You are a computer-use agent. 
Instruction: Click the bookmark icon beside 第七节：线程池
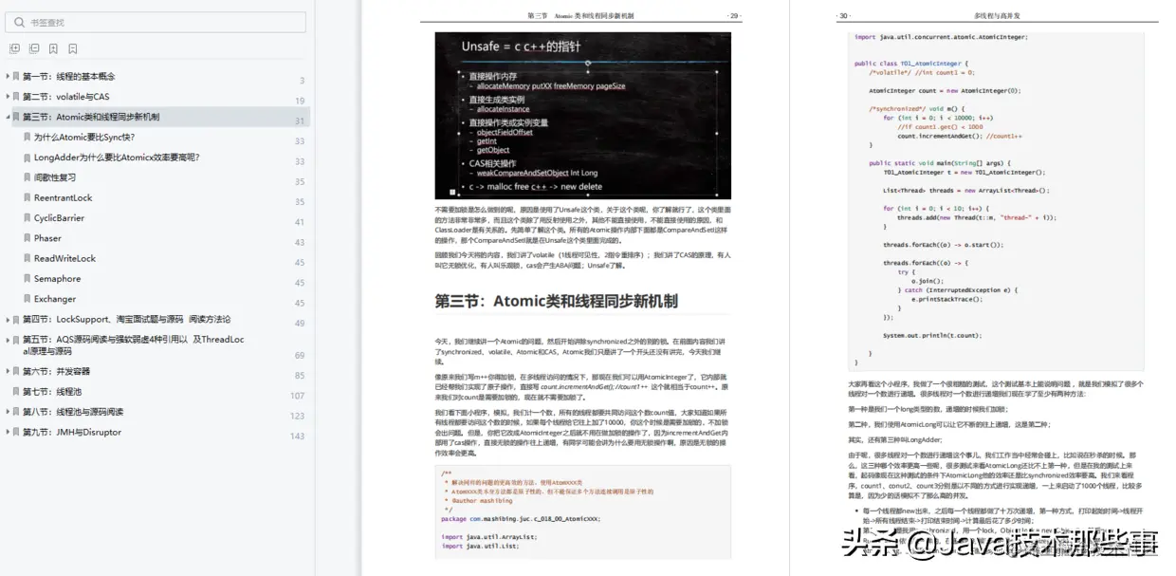point(15,391)
